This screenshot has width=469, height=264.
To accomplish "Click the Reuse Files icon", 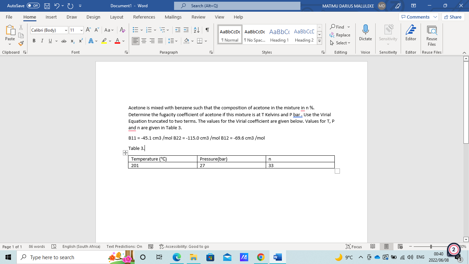I will [x=432, y=35].
